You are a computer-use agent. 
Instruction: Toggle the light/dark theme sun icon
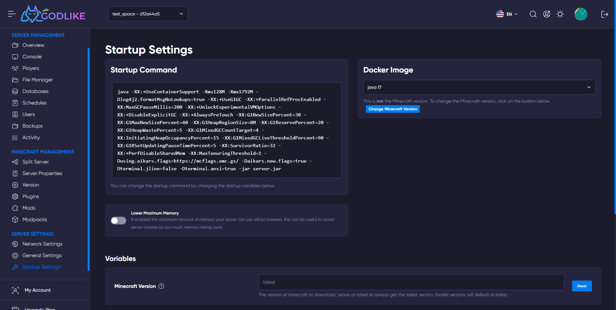pos(560,14)
